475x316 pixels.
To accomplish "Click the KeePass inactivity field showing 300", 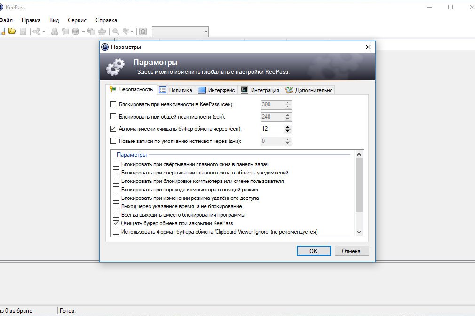I will [x=273, y=104].
